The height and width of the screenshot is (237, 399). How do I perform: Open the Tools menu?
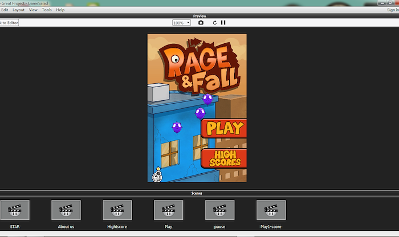[x=47, y=10]
